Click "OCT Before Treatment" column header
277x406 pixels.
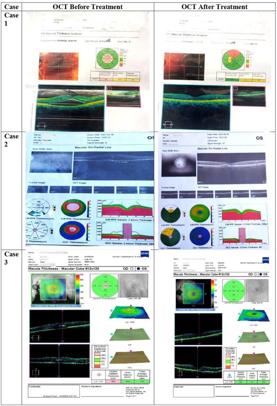pyautogui.click(x=88, y=7)
